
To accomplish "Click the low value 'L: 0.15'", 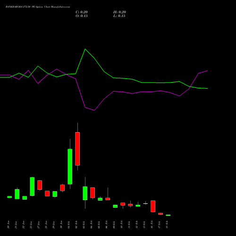I will click(x=119, y=16).
